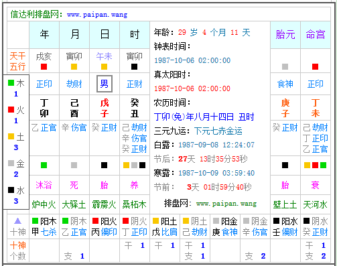Click the 丁卯 year pillar
This screenshot has height=266, width=337.
click(x=44, y=108)
